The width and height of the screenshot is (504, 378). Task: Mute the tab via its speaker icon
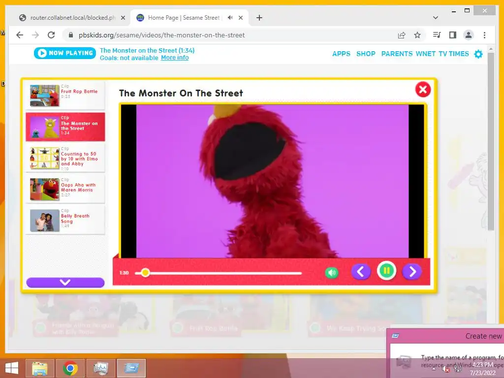pyautogui.click(x=230, y=18)
